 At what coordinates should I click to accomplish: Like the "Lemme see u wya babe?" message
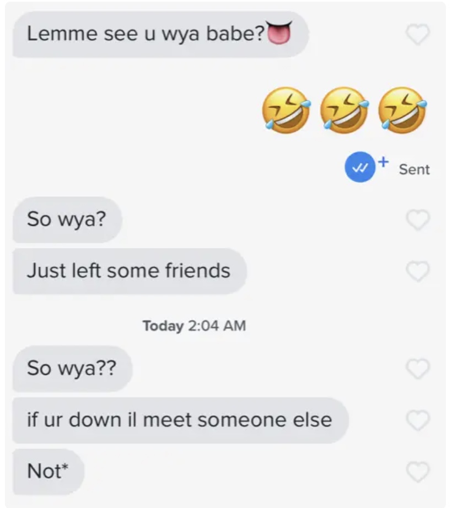click(x=418, y=34)
